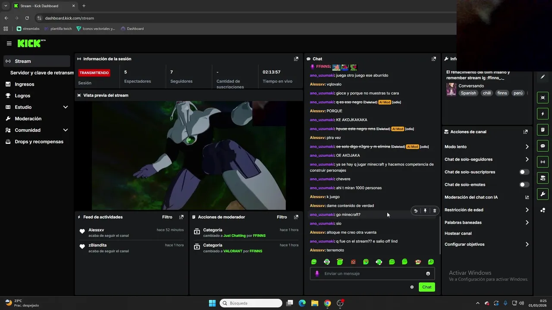Open Filtro in Feed de actividades

[x=167, y=217]
